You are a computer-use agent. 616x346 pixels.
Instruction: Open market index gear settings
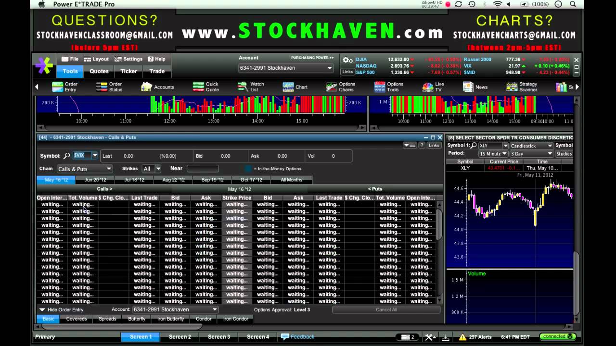pos(347,60)
